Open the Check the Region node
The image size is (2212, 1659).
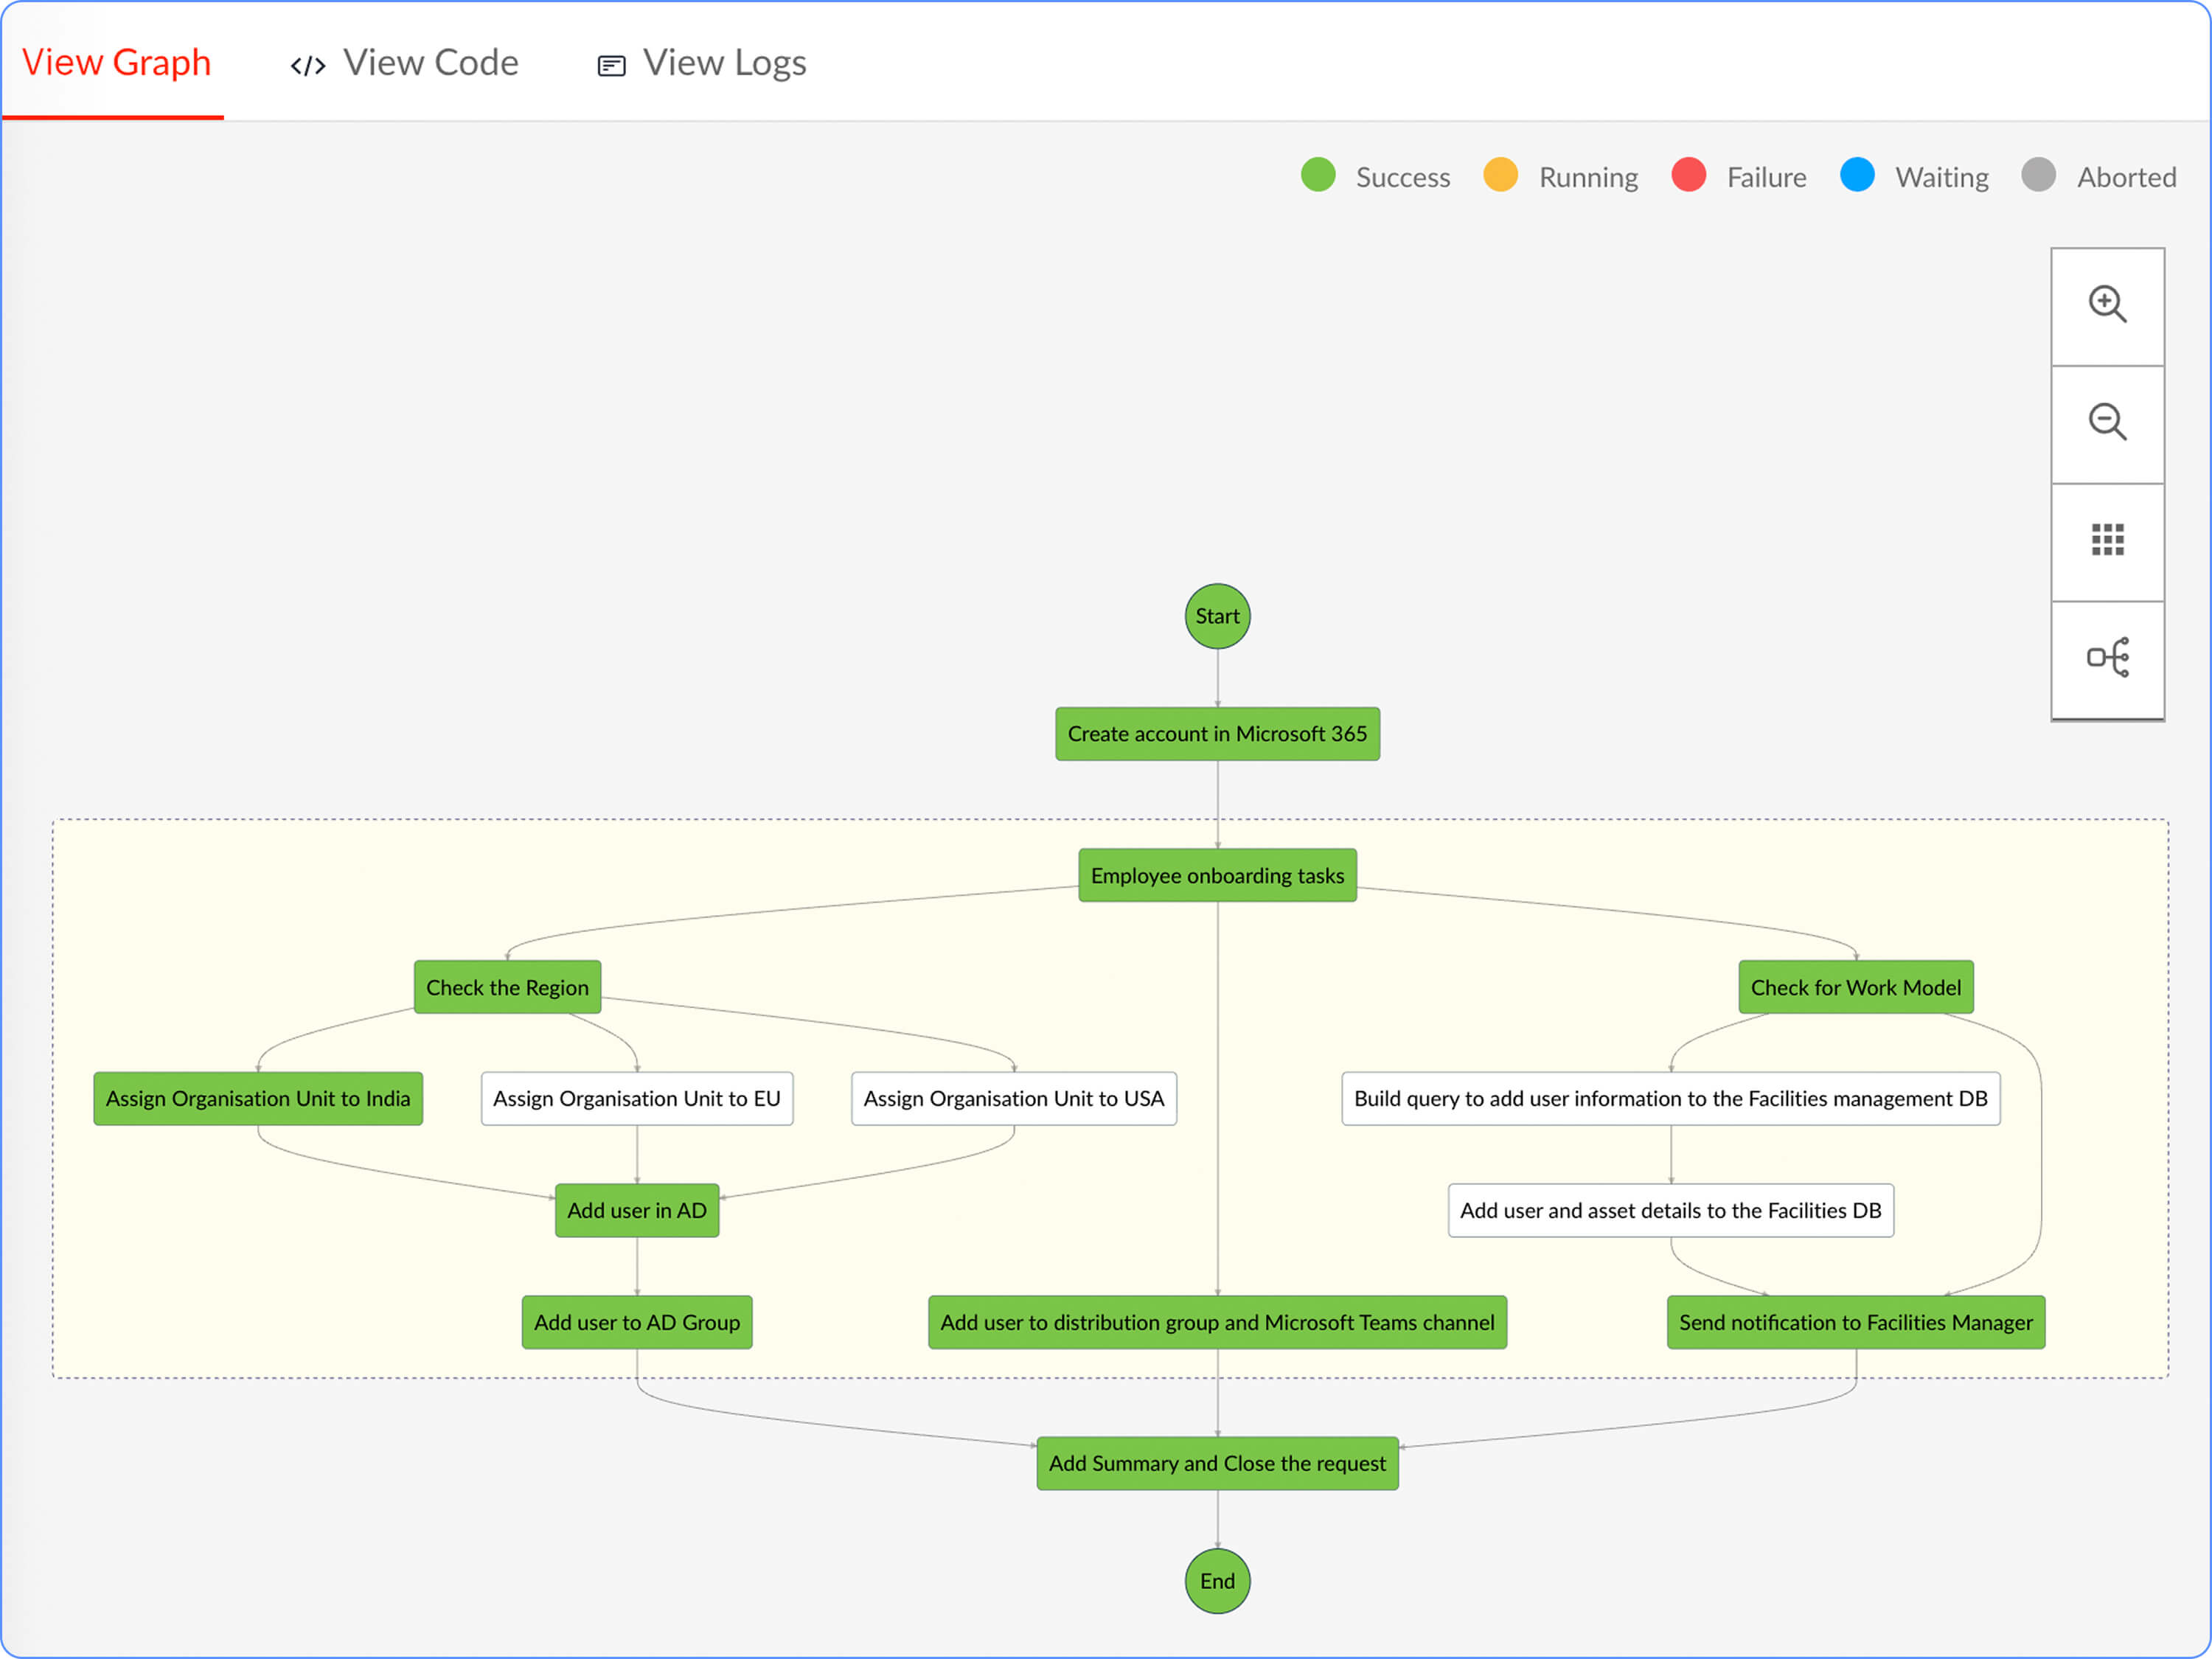507,988
